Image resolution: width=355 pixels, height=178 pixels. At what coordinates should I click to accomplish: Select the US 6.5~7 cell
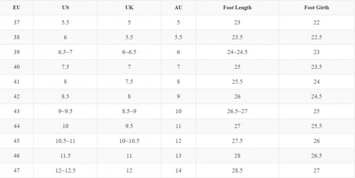[65, 52]
